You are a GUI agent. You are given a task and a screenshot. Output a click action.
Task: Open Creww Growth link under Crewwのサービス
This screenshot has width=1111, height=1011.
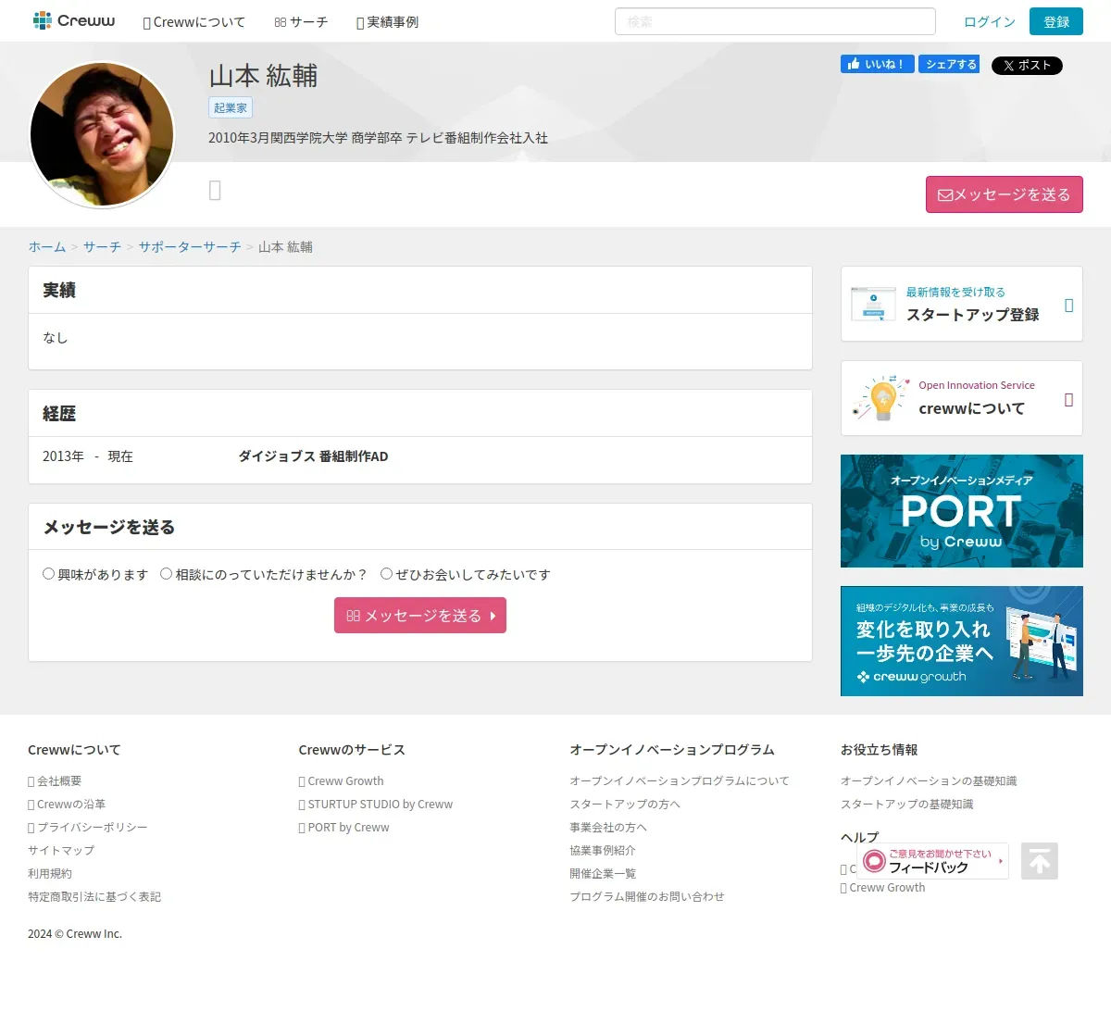coord(341,781)
